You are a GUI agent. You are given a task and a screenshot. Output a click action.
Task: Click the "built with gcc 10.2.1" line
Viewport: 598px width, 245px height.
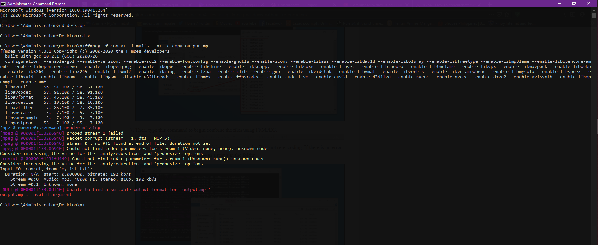click(51, 56)
